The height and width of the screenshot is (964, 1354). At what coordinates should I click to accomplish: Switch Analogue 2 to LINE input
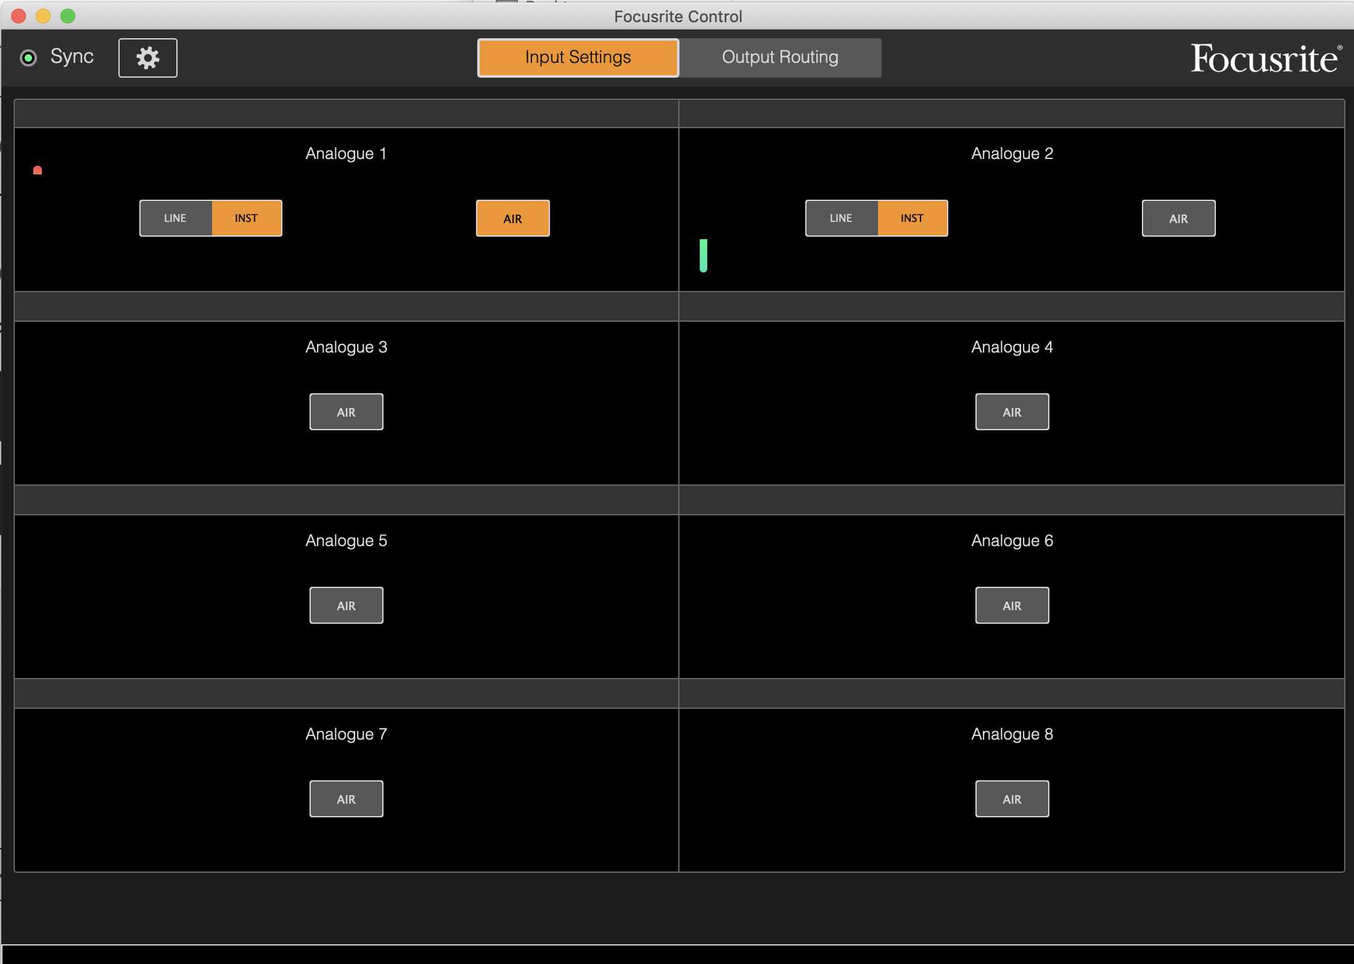[x=841, y=218]
